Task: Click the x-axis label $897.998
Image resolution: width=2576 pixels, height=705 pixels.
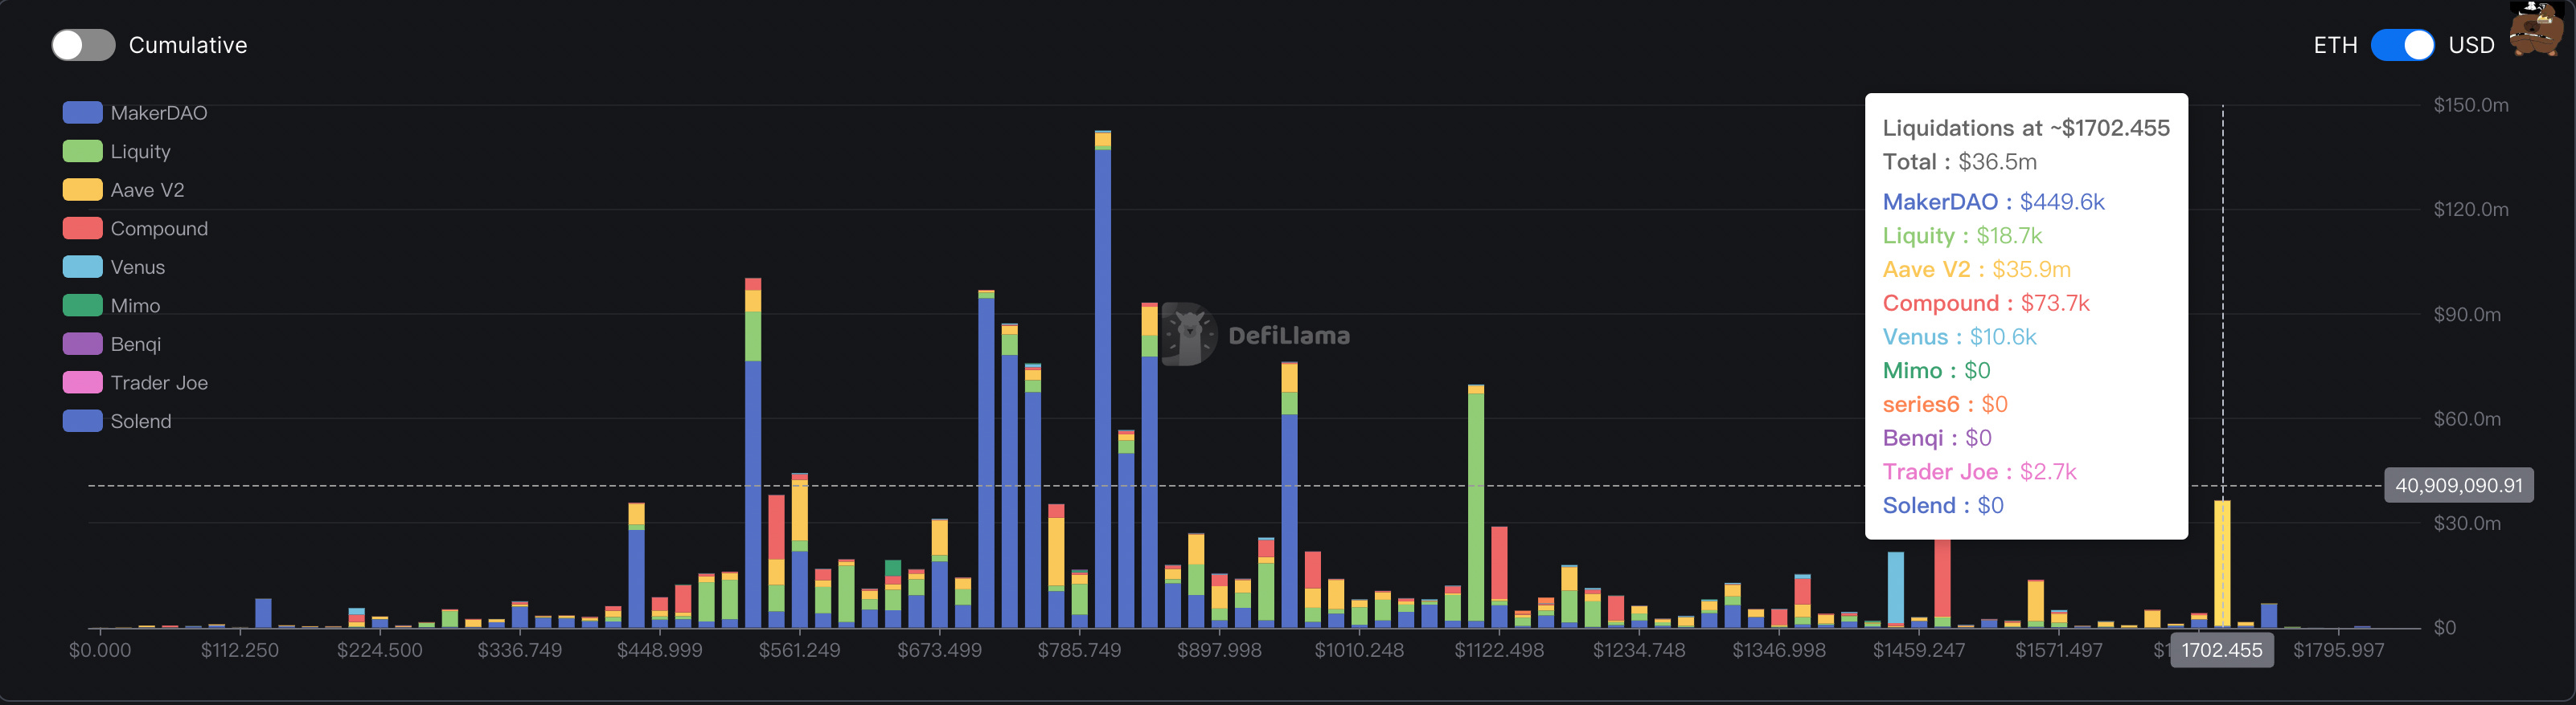Action: coord(1219,651)
